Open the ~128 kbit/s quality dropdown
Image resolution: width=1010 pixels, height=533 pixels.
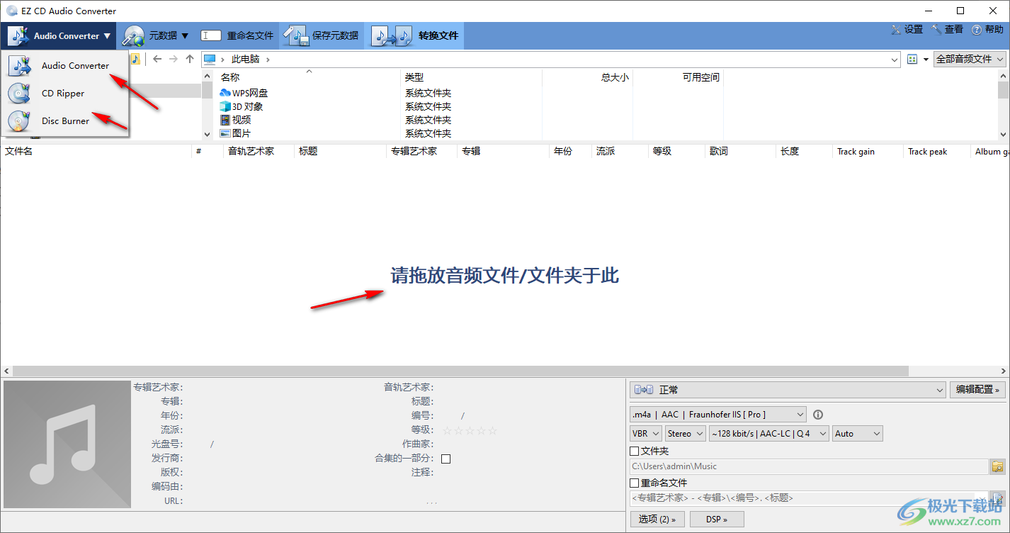[x=768, y=433]
